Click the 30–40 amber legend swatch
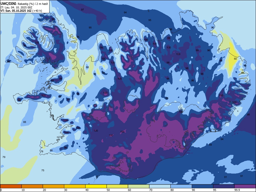This screenshot has height=192, width=256. (x=75, y=186)
